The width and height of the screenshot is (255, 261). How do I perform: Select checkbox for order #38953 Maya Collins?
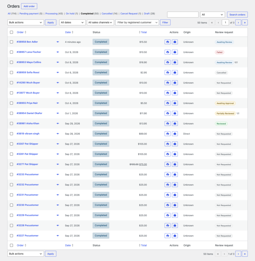coord(12,62)
